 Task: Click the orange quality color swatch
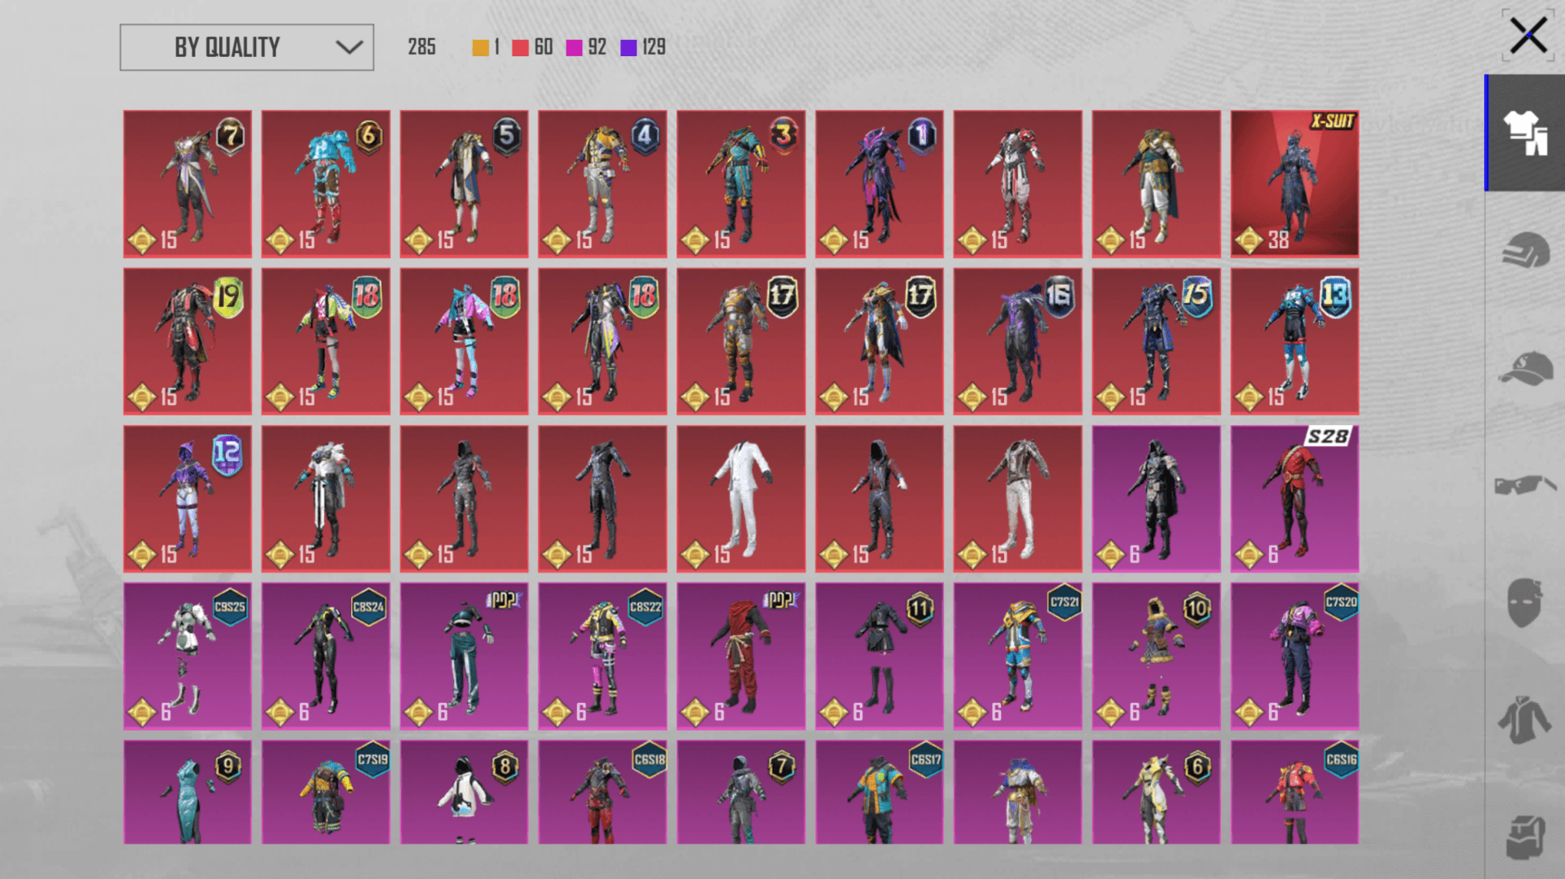[x=480, y=48]
